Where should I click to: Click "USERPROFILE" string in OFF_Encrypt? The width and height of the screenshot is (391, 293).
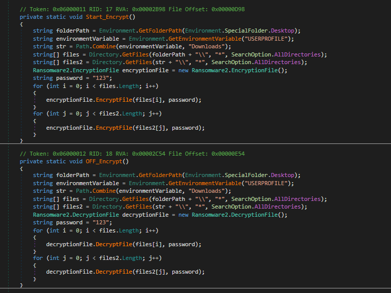pyautogui.click(x=266, y=183)
